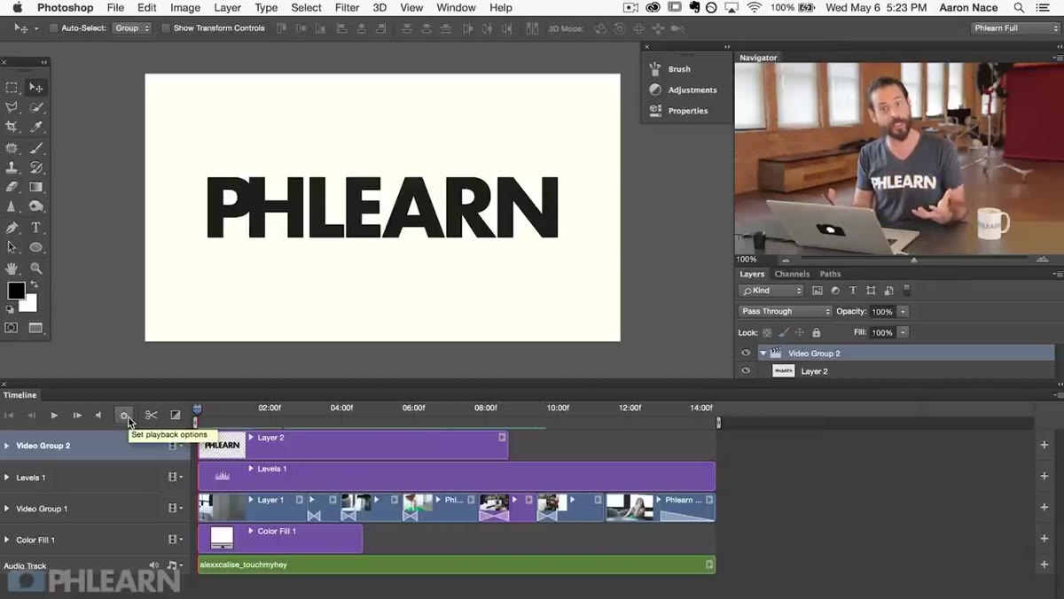Change the screen mode
The image size is (1064, 599).
pos(36,328)
